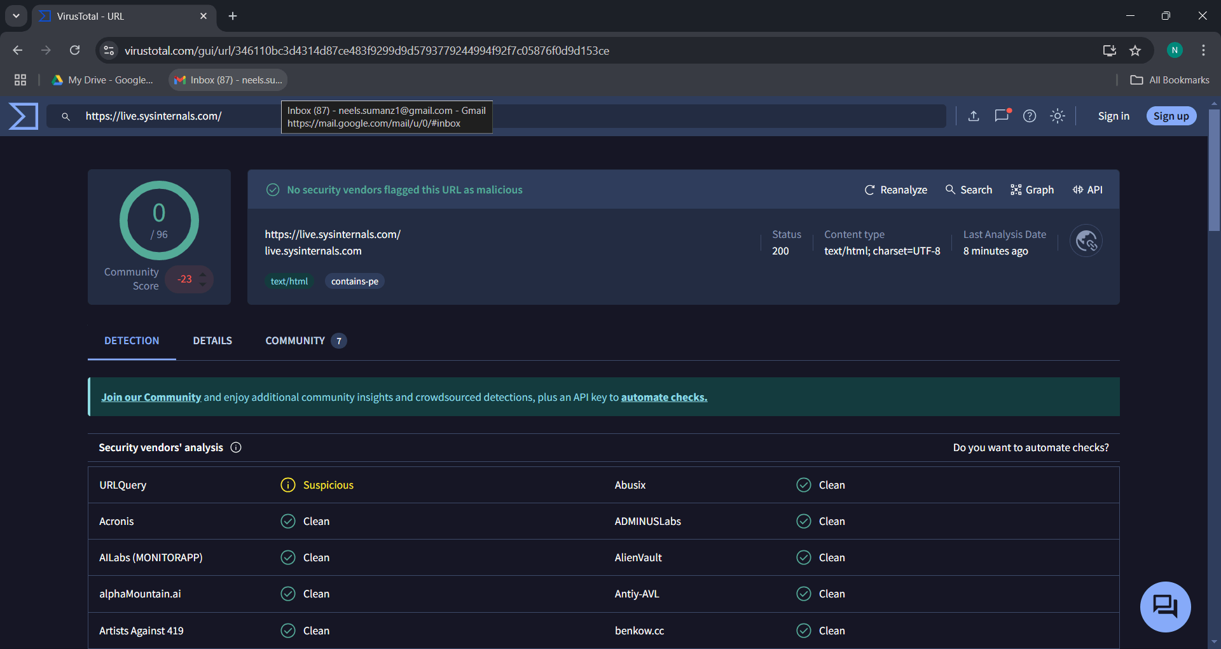Screen dimensions: 1221x649
Task: Open the tab search dropdown arrow
Action: (x=16, y=16)
